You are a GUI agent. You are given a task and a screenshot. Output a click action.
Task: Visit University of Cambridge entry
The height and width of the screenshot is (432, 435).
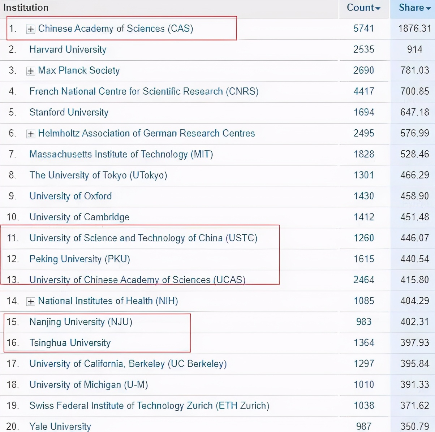79,217
